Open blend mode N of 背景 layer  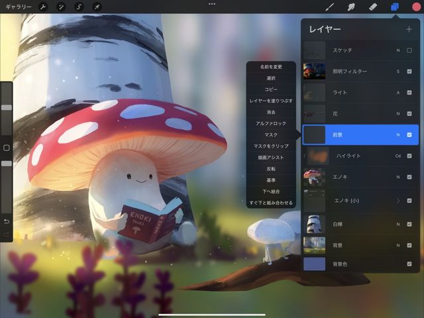point(398,245)
